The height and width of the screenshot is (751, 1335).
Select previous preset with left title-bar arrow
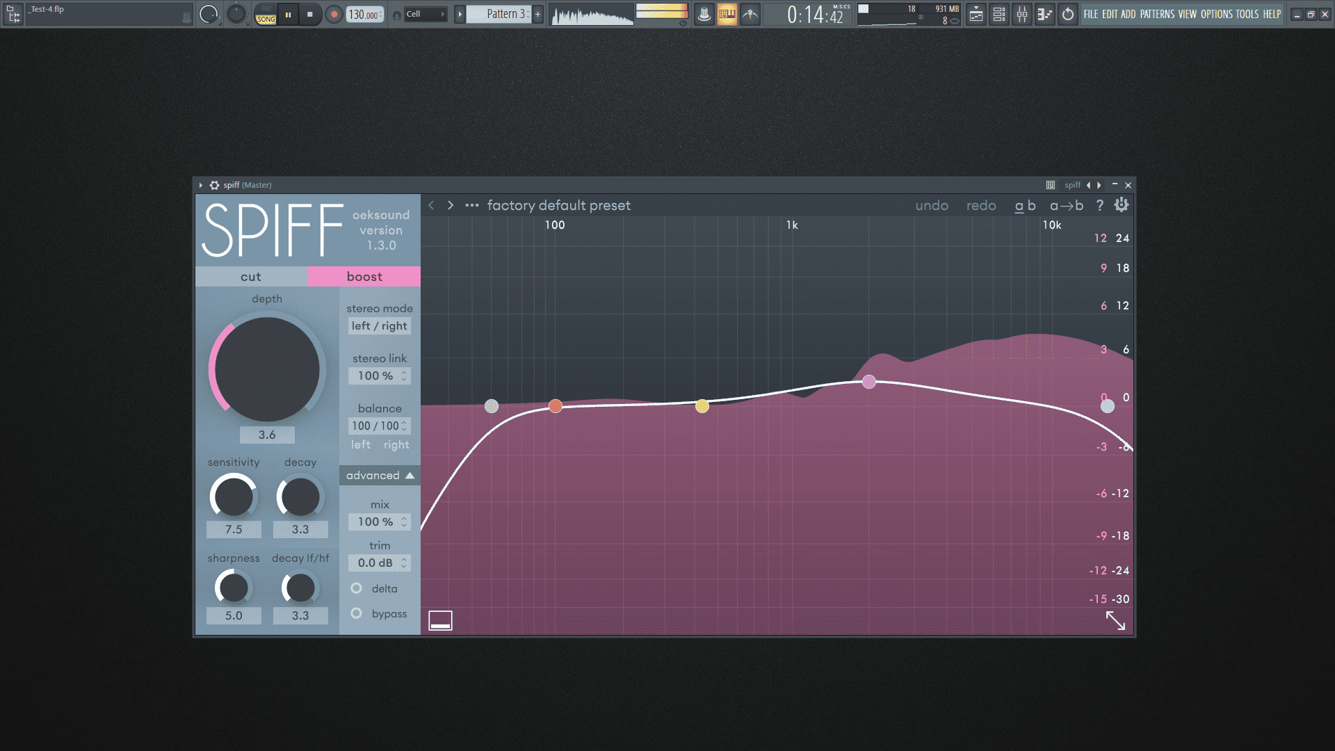(1088, 185)
